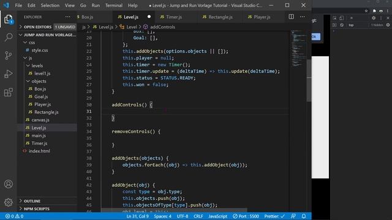Open the top context selector in console

(x=351, y=25)
